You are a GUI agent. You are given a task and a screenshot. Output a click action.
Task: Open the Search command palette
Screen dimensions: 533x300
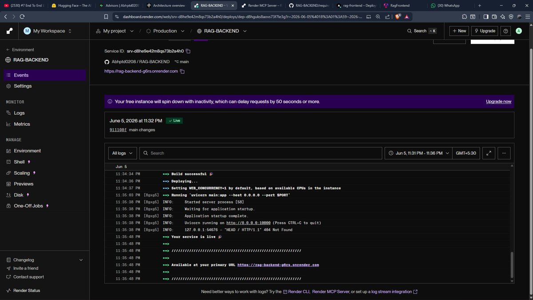pyautogui.click(x=422, y=31)
